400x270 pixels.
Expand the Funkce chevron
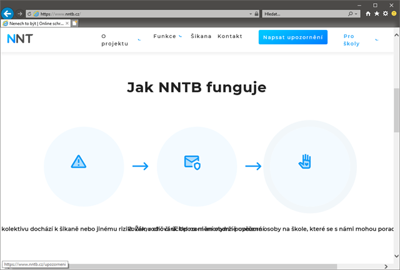181,36
